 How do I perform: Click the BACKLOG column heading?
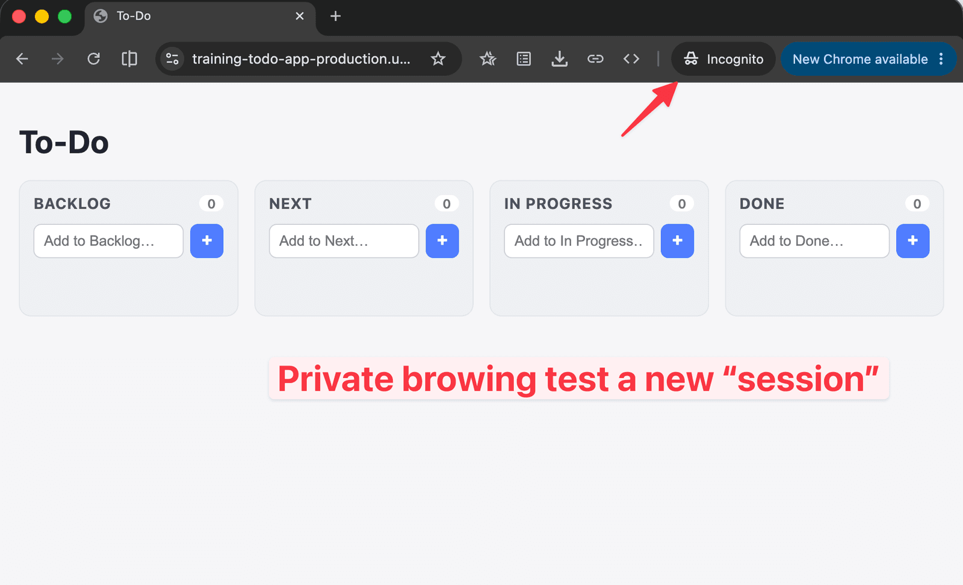click(x=72, y=204)
